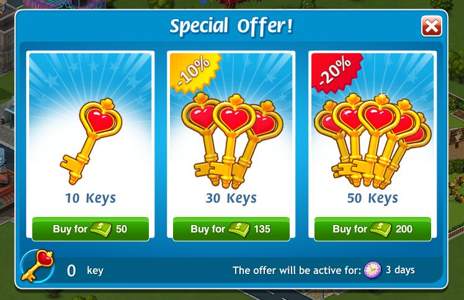
Task: Select the 10 Keys label
Action: coord(90,198)
